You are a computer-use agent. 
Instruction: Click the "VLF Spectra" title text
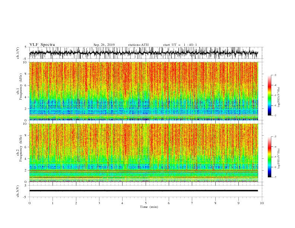point(42,45)
